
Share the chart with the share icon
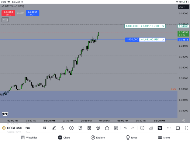click(x=107, y=128)
